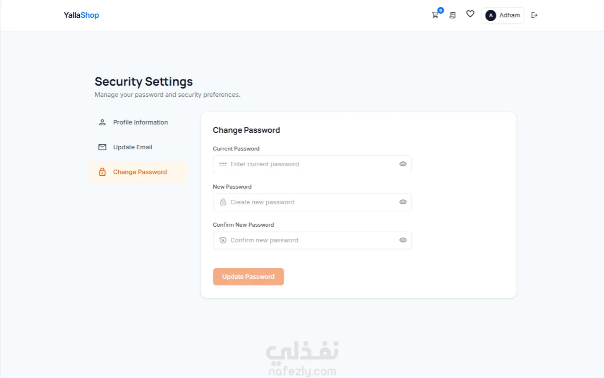The width and height of the screenshot is (604, 378).
Task: Open the Adham user menu
Action: pyautogui.click(x=503, y=15)
